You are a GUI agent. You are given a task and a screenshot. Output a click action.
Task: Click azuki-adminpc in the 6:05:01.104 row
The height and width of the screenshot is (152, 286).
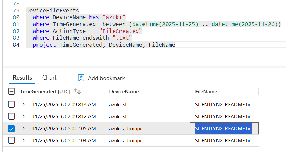click(x=126, y=141)
